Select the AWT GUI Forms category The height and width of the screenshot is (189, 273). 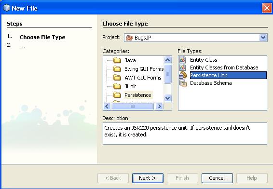(x=143, y=78)
